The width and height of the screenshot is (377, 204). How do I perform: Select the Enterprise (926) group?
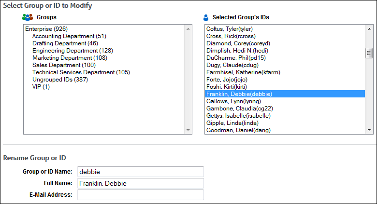click(x=46, y=29)
